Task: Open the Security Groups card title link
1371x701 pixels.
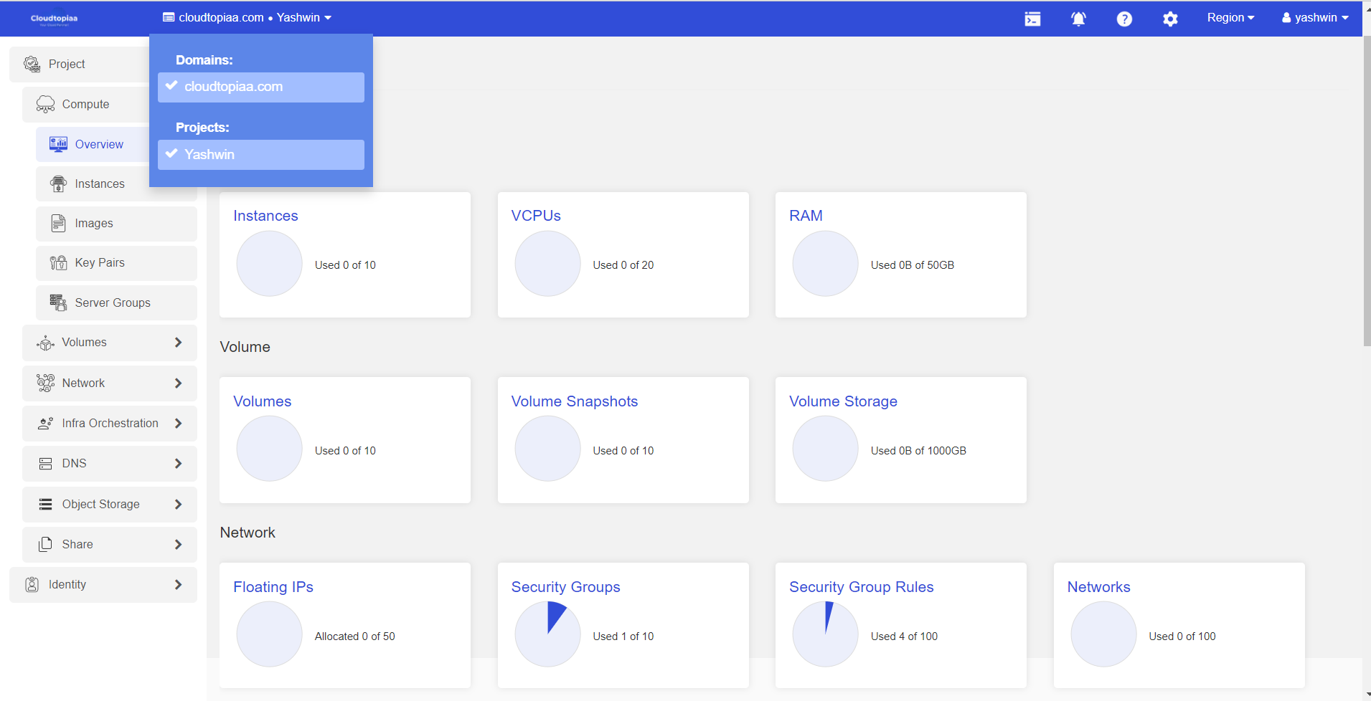Action: pyautogui.click(x=565, y=587)
